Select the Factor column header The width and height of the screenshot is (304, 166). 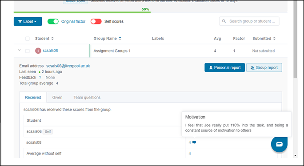coord(239,38)
